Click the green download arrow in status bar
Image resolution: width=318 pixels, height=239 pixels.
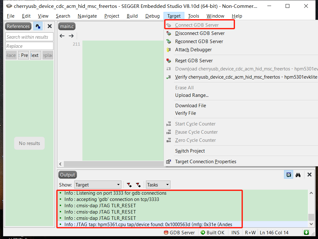click(x=306, y=232)
